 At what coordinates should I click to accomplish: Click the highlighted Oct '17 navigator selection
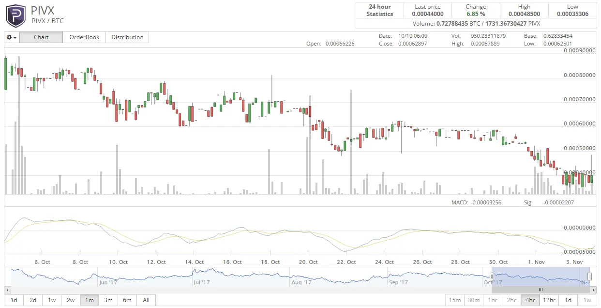pos(541,277)
